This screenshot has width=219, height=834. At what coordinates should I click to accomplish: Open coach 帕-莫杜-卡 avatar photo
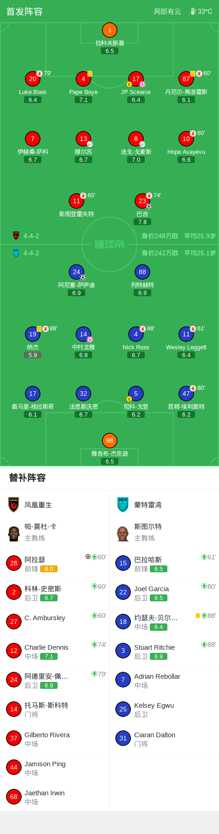(x=14, y=534)
